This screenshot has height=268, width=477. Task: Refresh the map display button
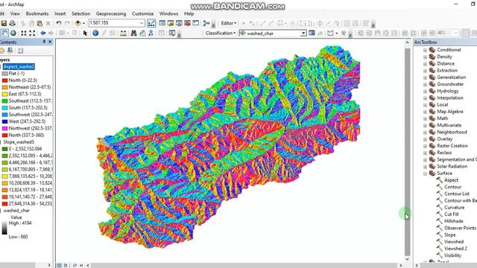[x=75, y=265]
